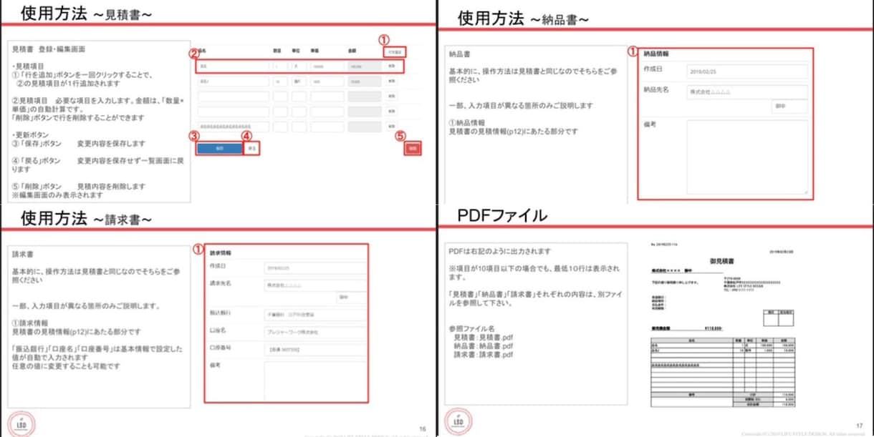Click the text 納品書：納品書.pdf
The image size is (874, 437).
(x=484, y=345)
